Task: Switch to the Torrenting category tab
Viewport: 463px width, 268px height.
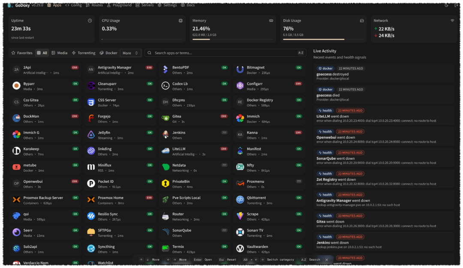Action: 84,53
